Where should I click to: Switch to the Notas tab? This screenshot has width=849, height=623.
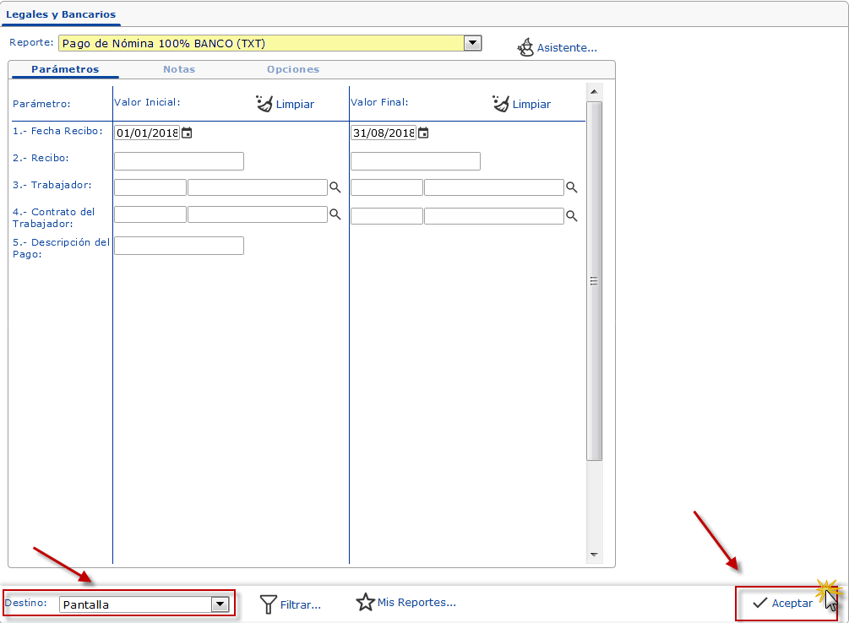(179, 69)
